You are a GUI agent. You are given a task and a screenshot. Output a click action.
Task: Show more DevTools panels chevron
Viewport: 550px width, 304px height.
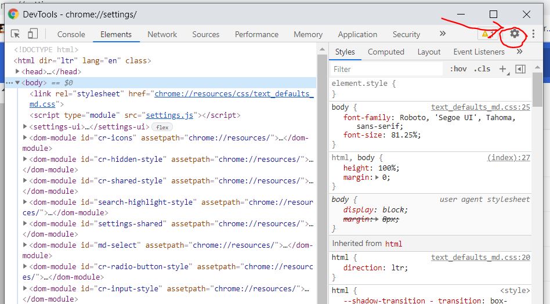tap(443, 33)
